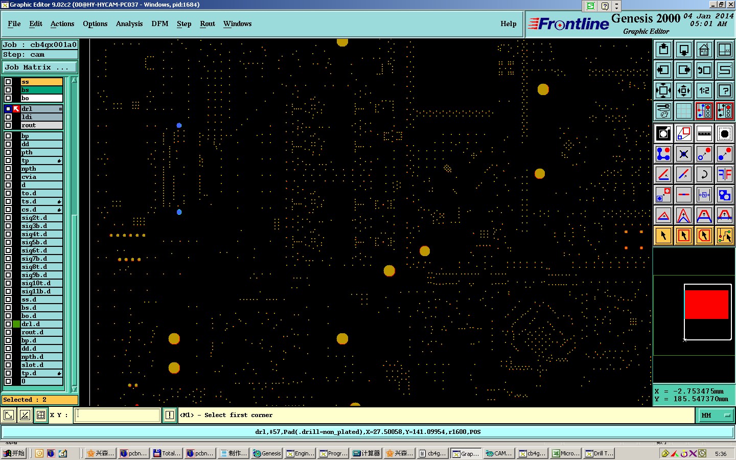Toggle the checkbox for layer bs
Image resolution: width=736 pixels, height=460 pixels.
pos(8,90)
